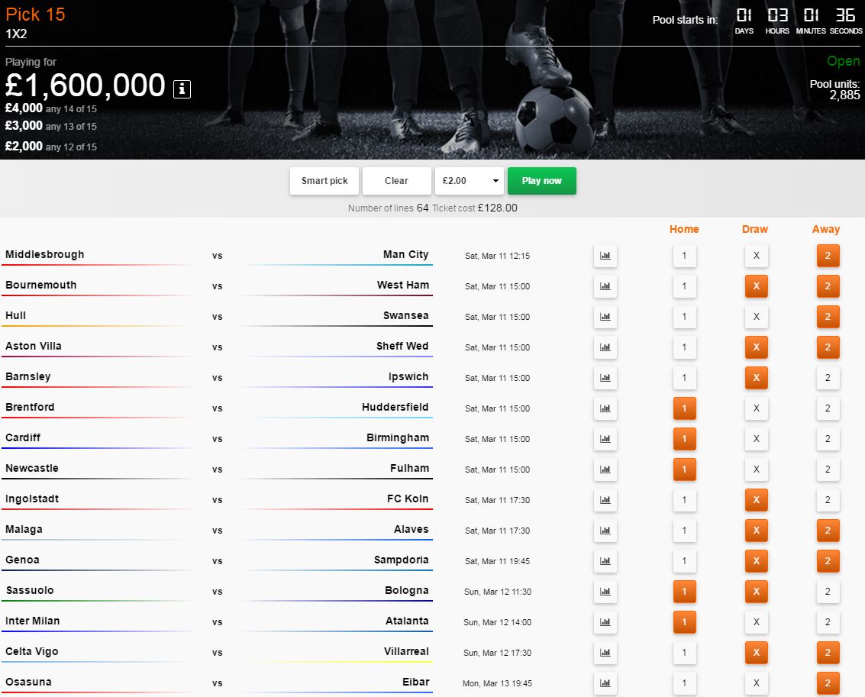Image resolution: width=865 pixels, height=697 pixels.
Task: Click stats icon for Osasuna vs Eibar
Action: pyautogui.click(x=605, y=683)
